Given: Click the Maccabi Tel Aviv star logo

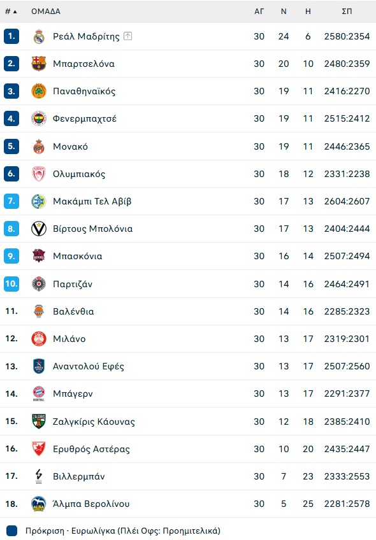Looking at the screenshot, I should coord(39,201).
